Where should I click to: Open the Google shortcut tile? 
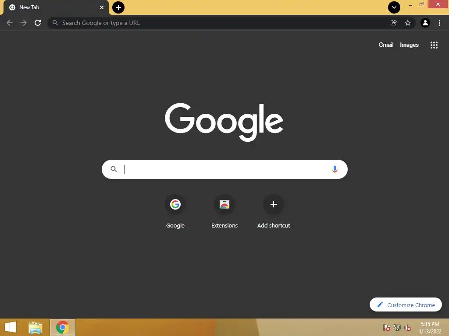click(x=175, y=212)
